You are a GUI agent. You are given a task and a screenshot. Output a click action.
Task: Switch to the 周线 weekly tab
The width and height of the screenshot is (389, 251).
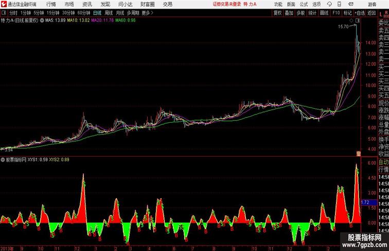109,13
